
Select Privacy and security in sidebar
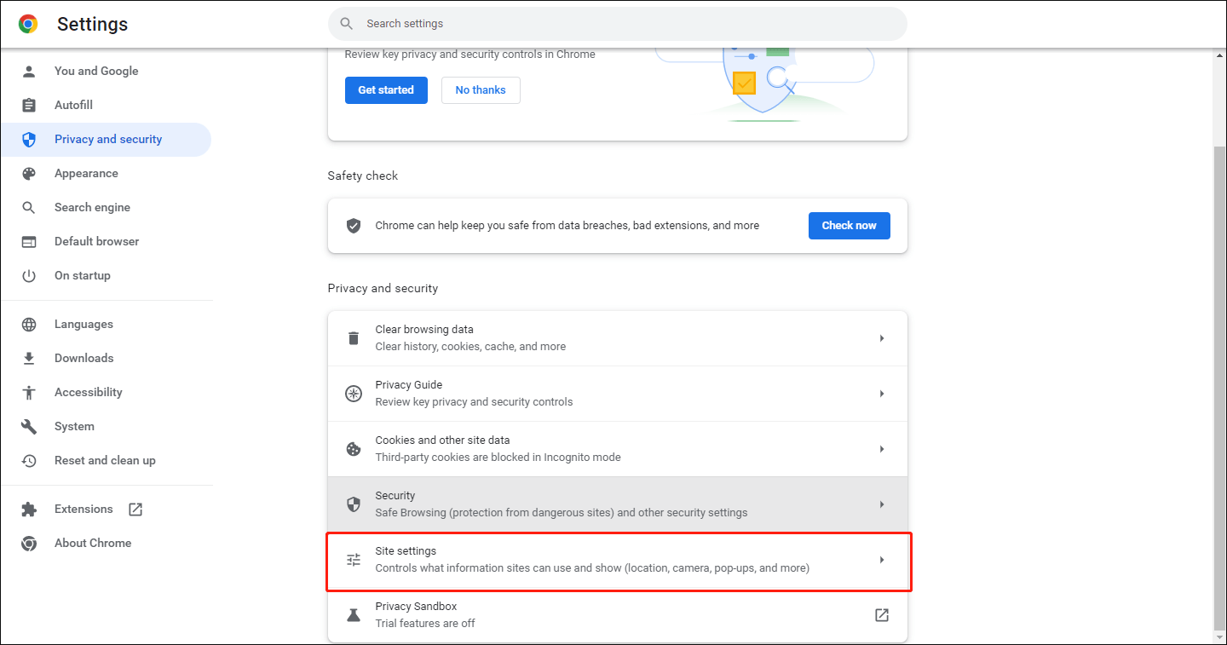click(106, 139)
